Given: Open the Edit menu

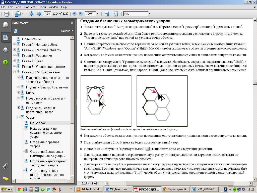Looking at the screenshot, I should tap(11, 7).
